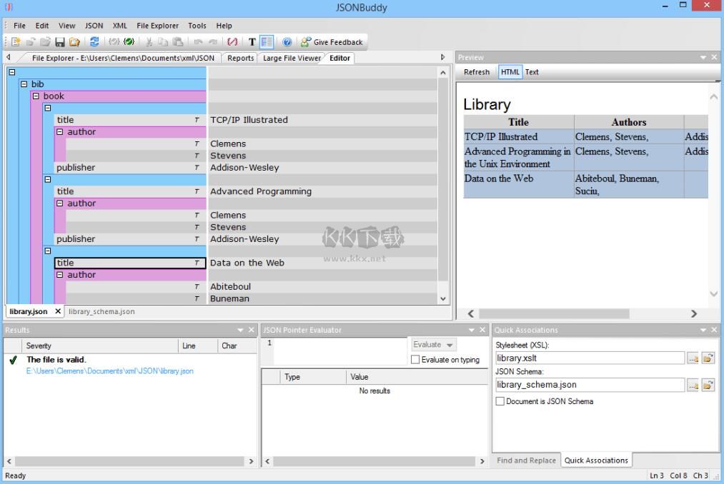Enable the Document is JSON Schema checkbox
This screenshot has width=724, height=484.
coord(500,401)
